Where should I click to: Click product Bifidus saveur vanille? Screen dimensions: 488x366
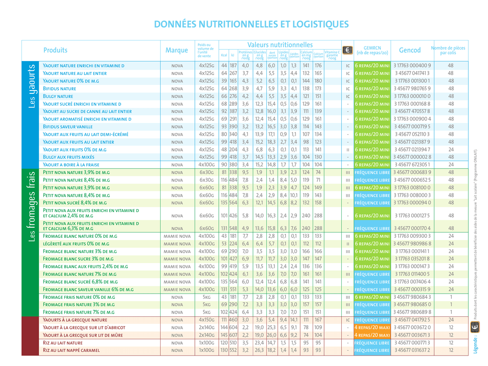coord(68,127)
